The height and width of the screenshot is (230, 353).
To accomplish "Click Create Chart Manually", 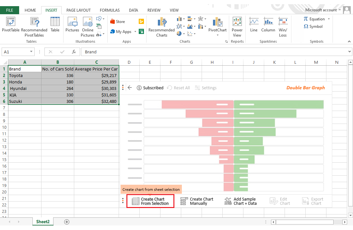I will pos(197,201).
